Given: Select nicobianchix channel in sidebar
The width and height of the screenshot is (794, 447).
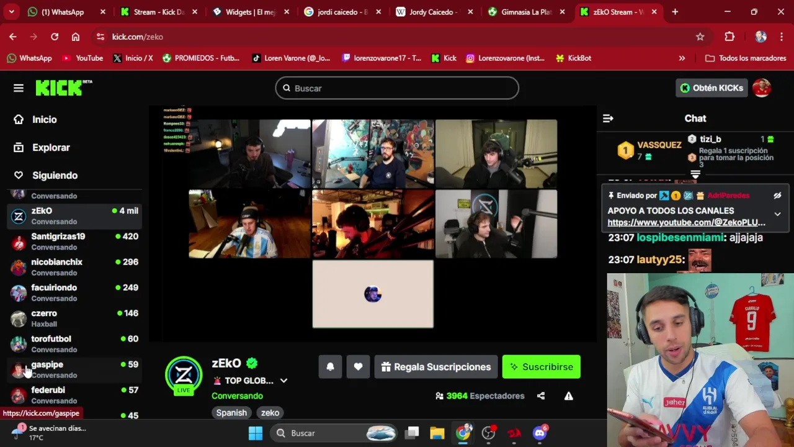Looking at the screenshot, I should [x=74, y=267].
